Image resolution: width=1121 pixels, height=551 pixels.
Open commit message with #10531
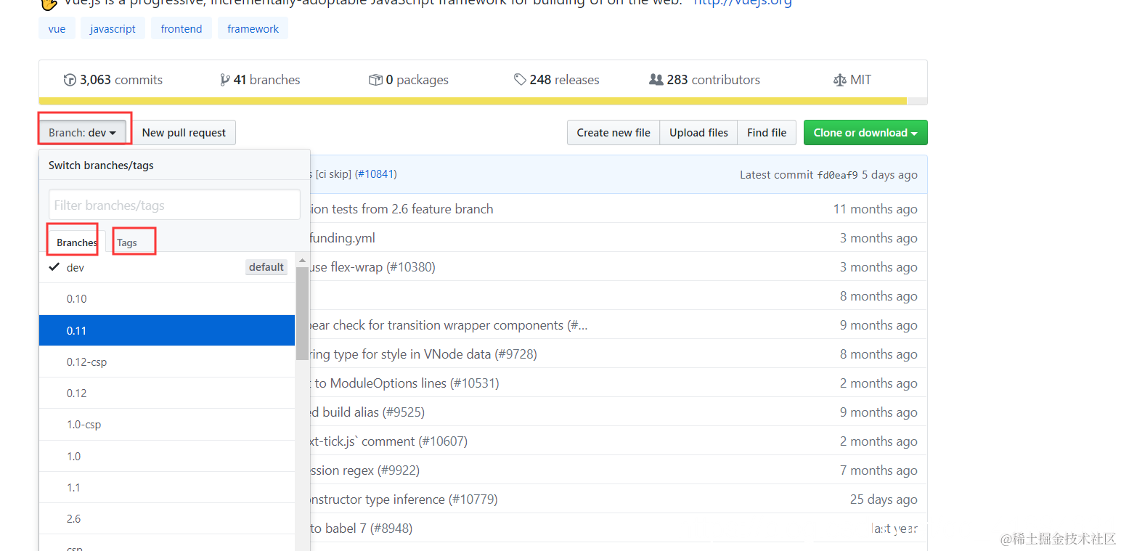coord(404,383)
